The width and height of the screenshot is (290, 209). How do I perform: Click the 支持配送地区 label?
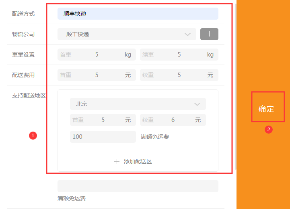(29, 95)
